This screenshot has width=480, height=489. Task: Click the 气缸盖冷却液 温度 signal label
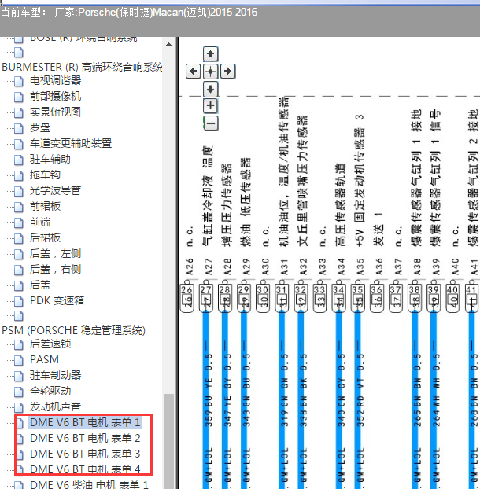[208, 196]
